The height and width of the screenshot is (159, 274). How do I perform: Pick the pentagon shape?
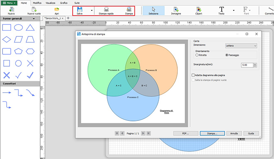coord(18,51)
